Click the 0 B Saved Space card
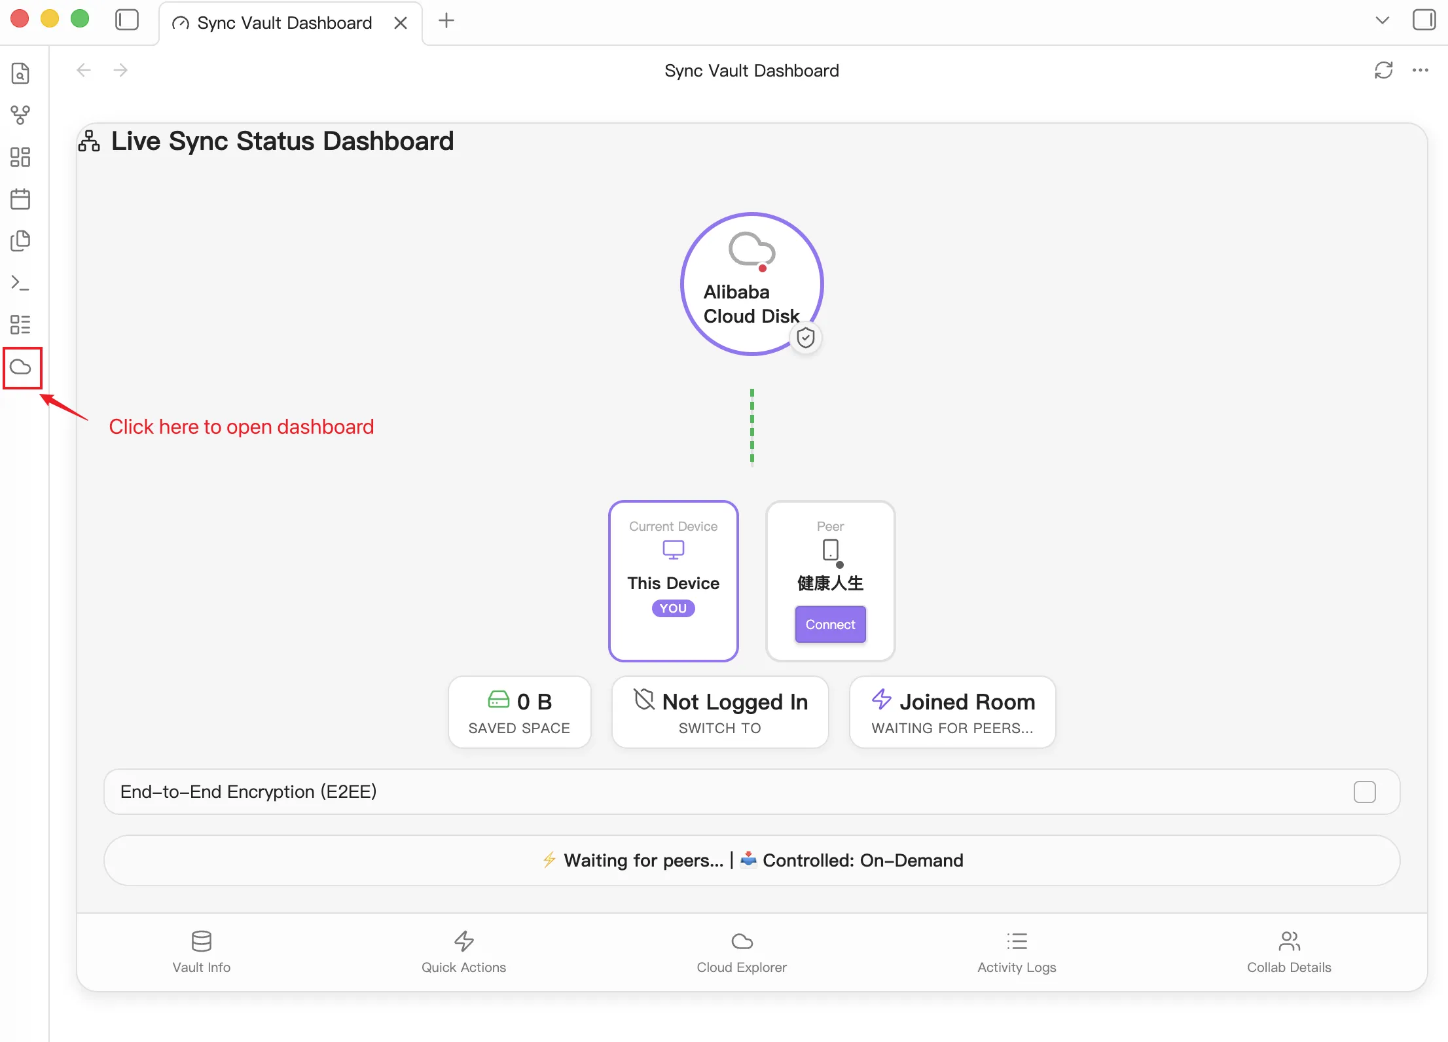 [519, 712]
